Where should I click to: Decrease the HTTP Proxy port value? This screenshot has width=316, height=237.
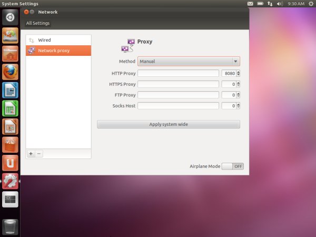coord(239,75)
